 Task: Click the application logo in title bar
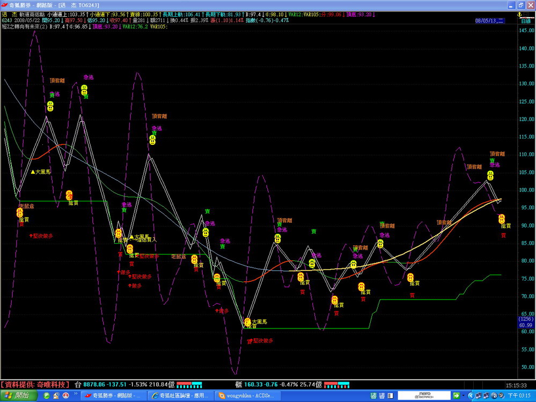(4, 4)
